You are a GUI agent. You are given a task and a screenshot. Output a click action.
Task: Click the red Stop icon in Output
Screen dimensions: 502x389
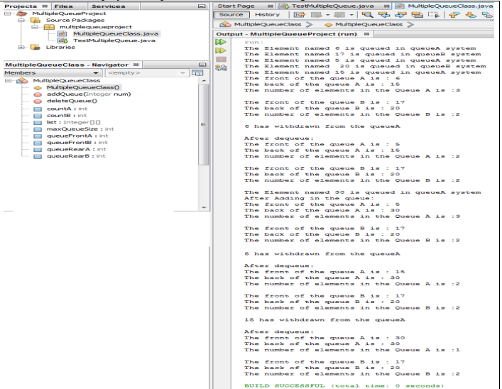pos(221,59)
